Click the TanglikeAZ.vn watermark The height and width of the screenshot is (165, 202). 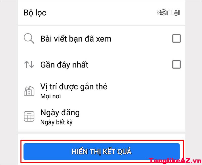pos(175,161)
